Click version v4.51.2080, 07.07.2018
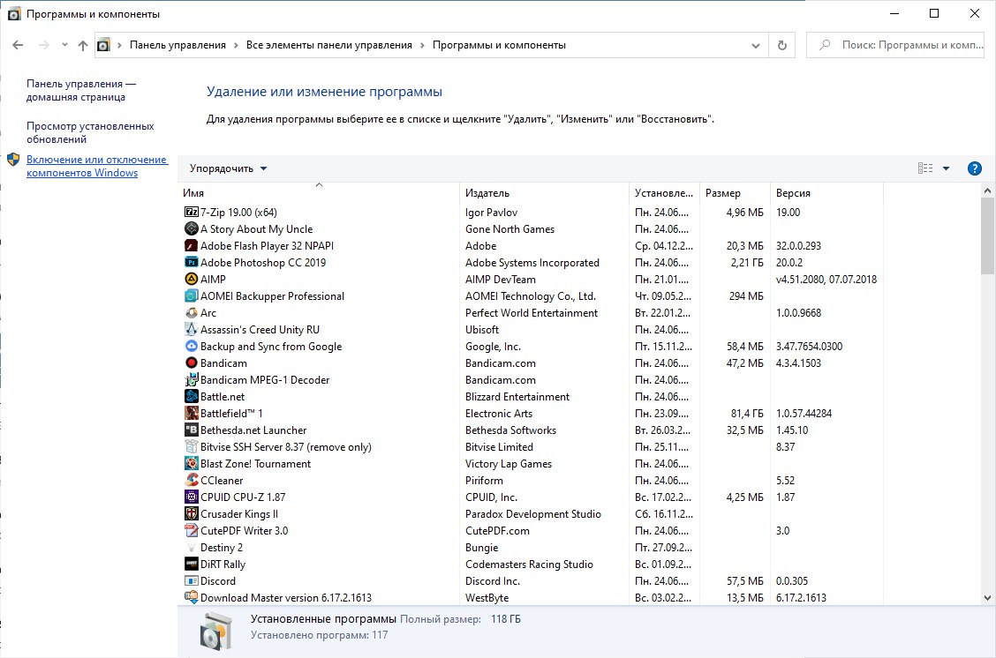Image resolution: width=996 pixels, height=658 pixels. point(826,280)
